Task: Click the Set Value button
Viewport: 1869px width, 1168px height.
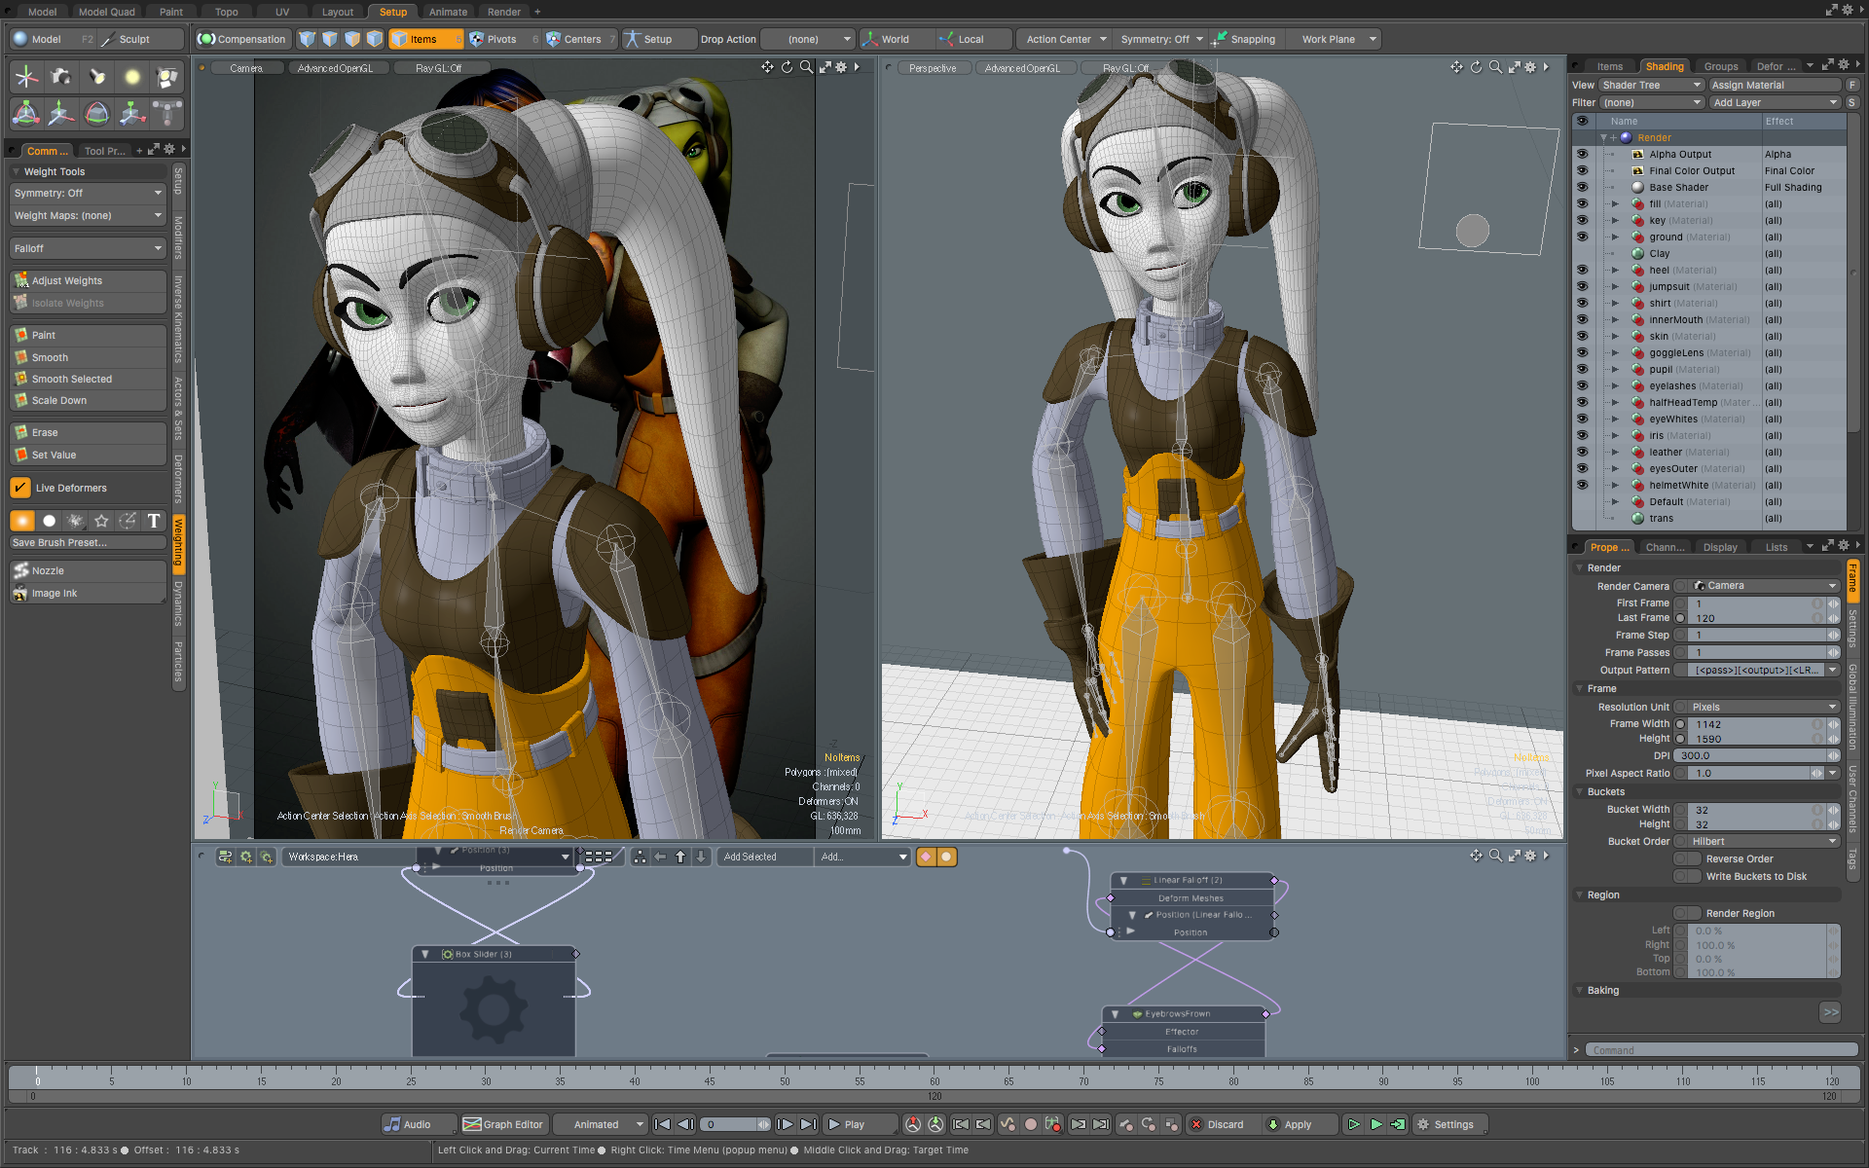Action: coord(88,455)
